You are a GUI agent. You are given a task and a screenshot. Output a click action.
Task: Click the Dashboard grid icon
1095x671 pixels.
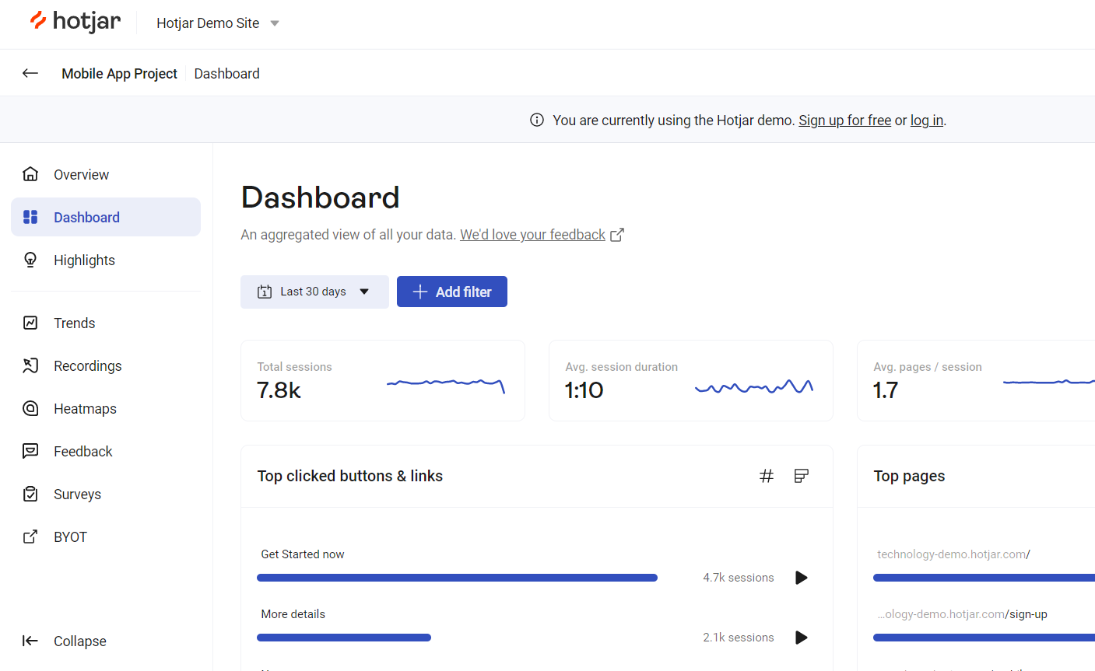point(30,217)
